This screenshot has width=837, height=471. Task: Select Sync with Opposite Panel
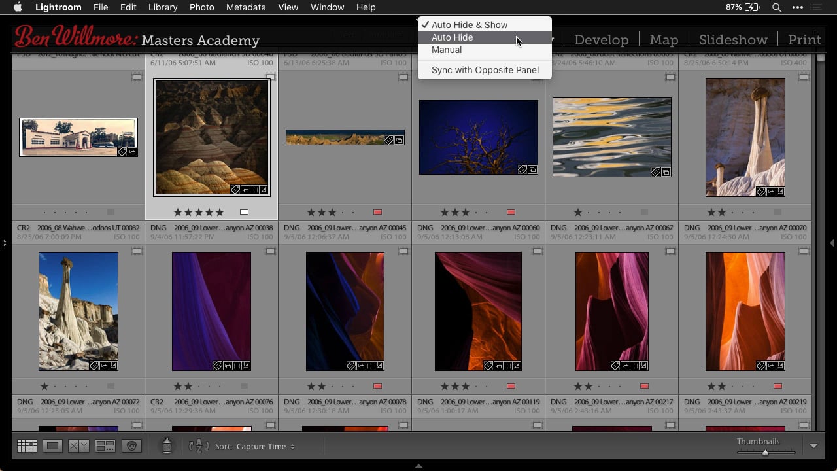tap(485, 70)
